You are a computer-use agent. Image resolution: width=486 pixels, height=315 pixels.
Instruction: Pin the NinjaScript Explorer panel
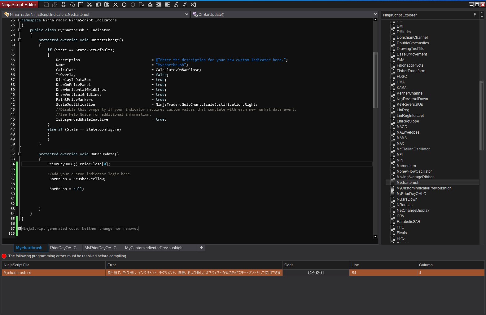pos(475,15)
